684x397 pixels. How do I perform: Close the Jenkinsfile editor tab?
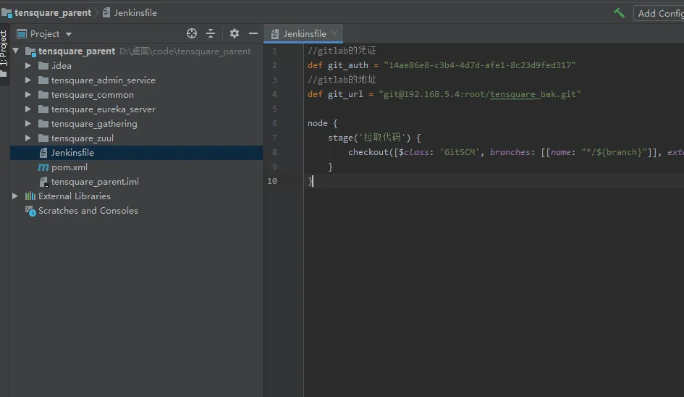[x=334, y=34]
